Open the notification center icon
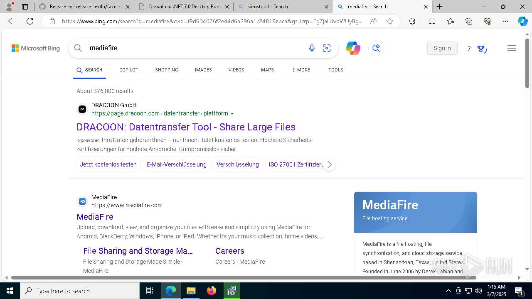This screenshot has height=299, width=532. 519,291
